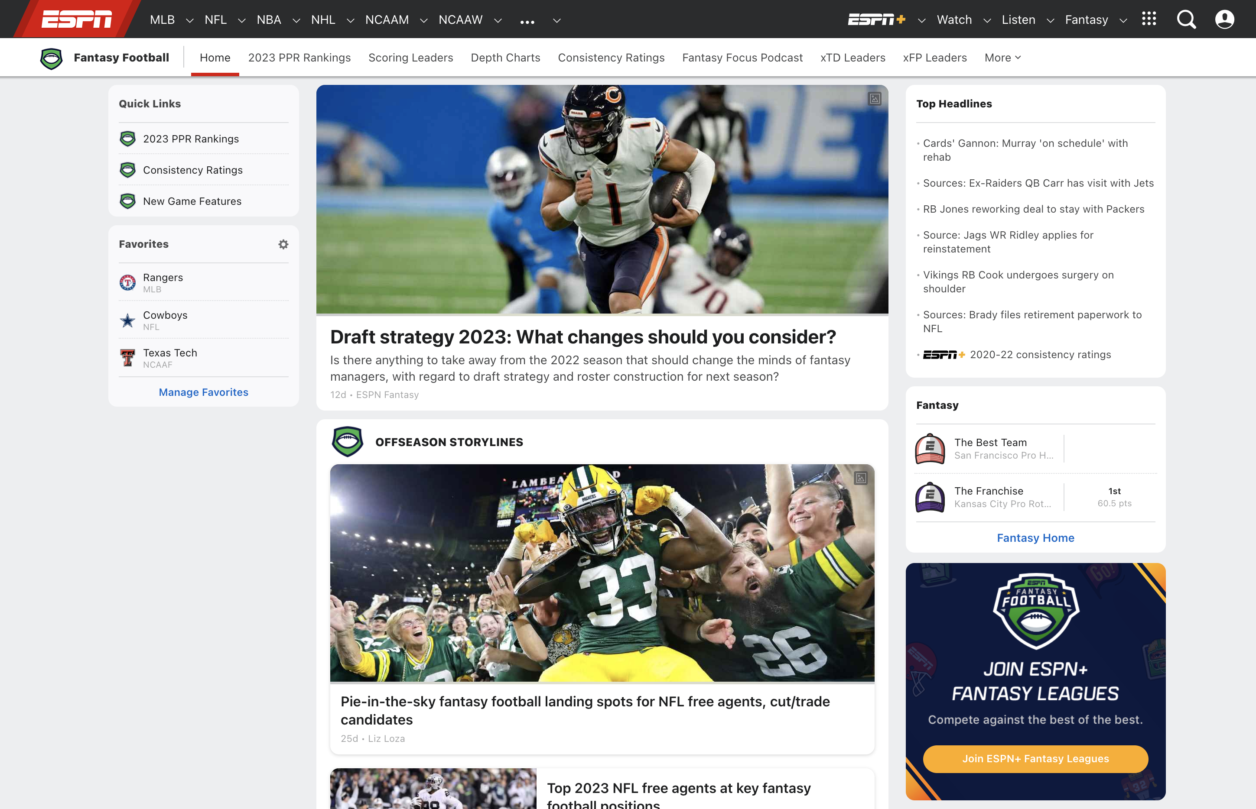Open Vikings RB Cook surgery headline
The image size is (1256, 809).
[x=1018, y=282]
